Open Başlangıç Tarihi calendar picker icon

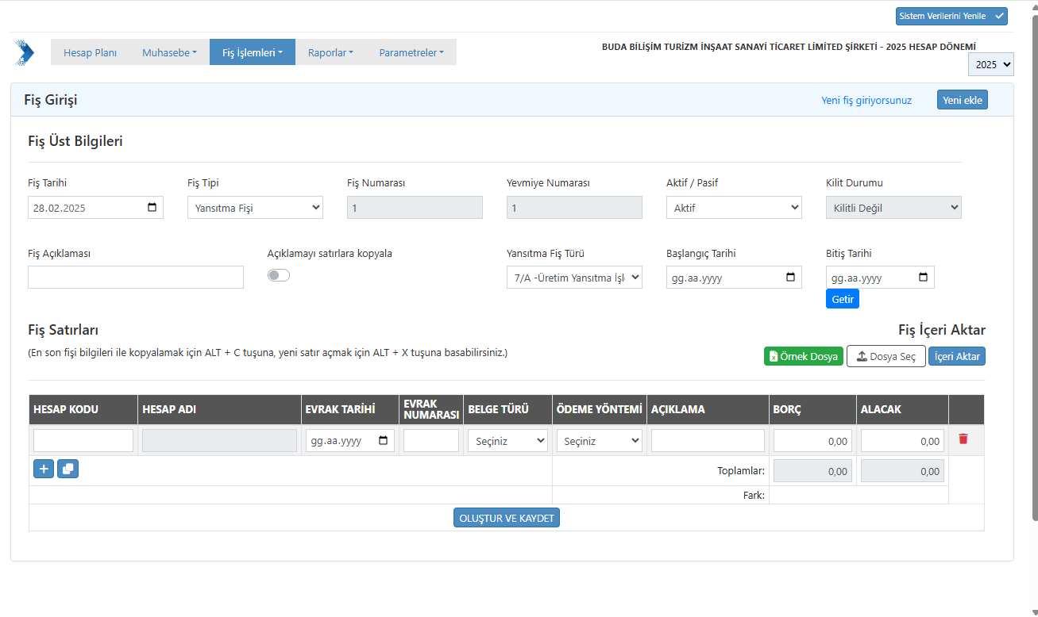790,278
